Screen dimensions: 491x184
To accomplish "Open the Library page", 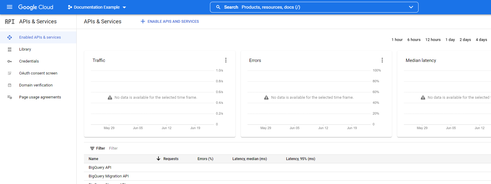I will tap(25, 49).
